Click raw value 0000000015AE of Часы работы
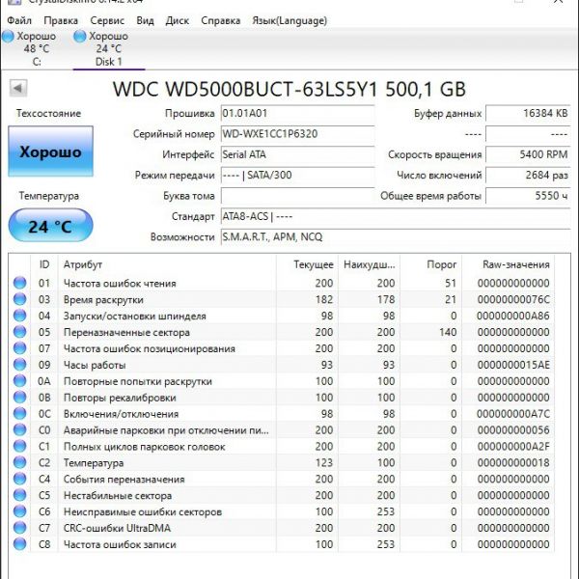The height and width of the screenshot is (579, 579). tap(513, 365)
